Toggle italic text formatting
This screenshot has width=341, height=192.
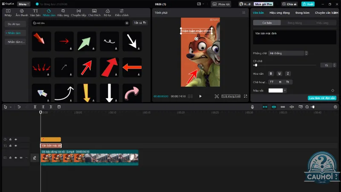pyautogui.click(x=288, y=73)
